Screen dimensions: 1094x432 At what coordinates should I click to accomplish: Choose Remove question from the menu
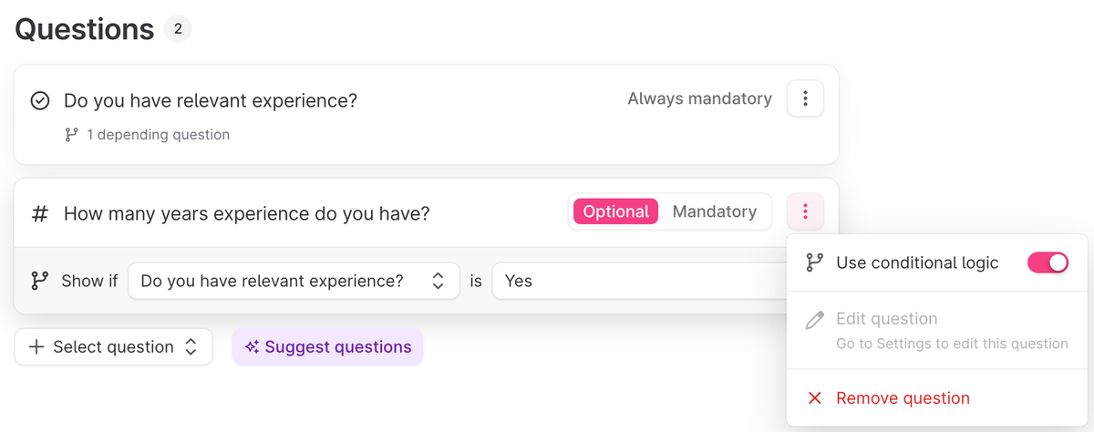coord(902,398)
